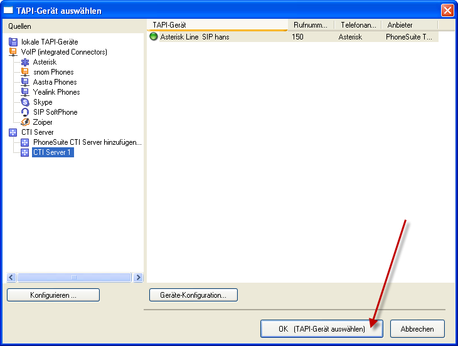The width and height of the screenshot is (458, 346).
Task: Click the green status icon of Asterisk Line
Action: [154, 37]
